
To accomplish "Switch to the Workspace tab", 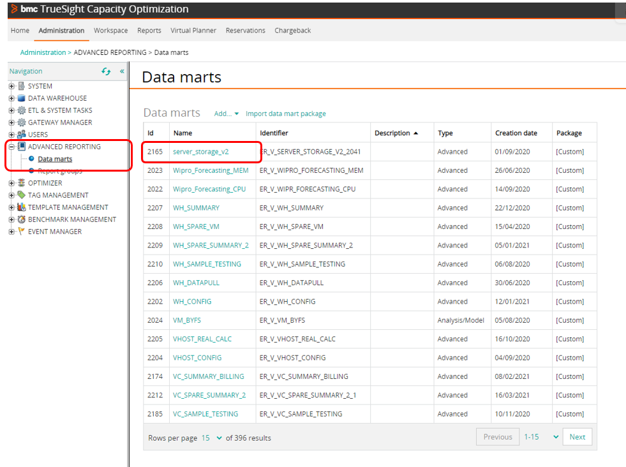I will click(x=110, y=31).
